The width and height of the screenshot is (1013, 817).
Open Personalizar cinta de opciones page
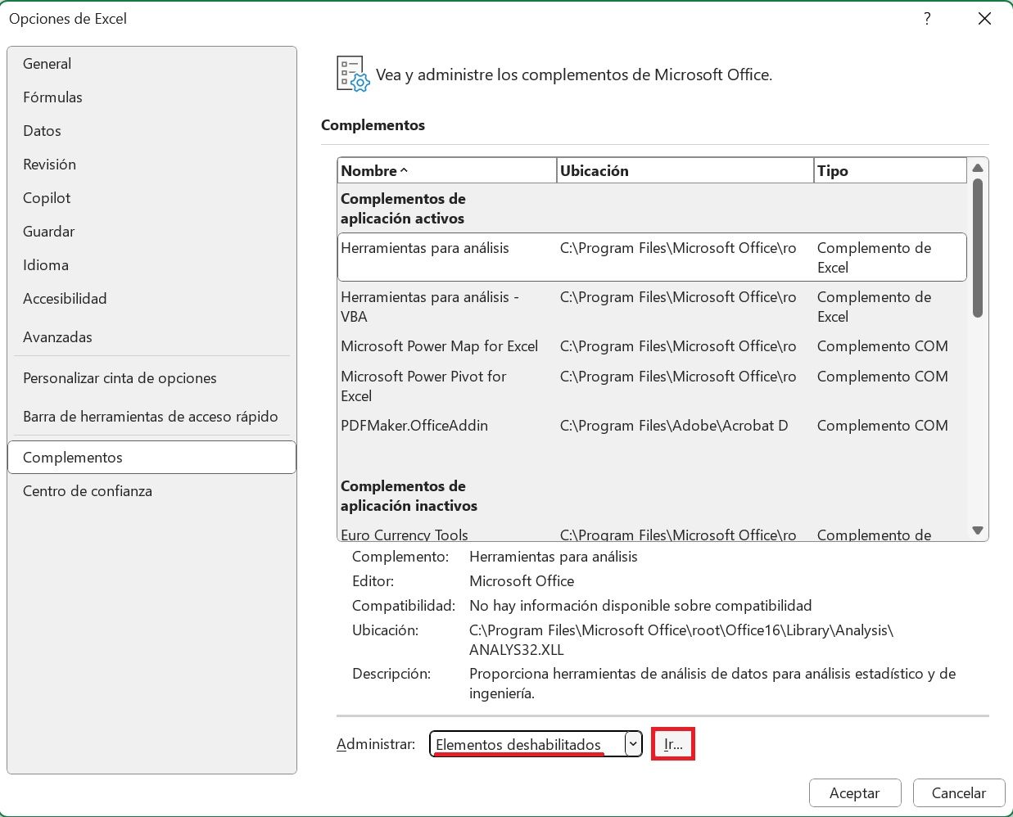120,378
